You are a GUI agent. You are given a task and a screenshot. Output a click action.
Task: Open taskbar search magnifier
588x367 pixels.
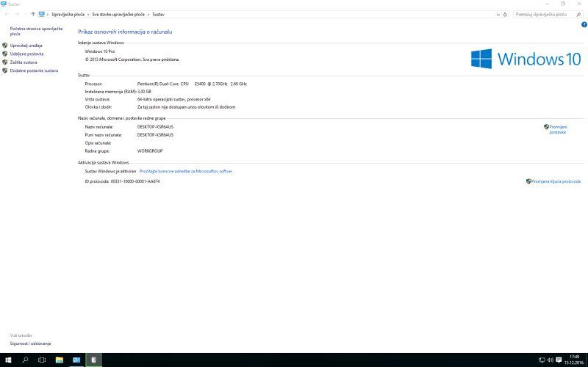(x=25, y=360)
